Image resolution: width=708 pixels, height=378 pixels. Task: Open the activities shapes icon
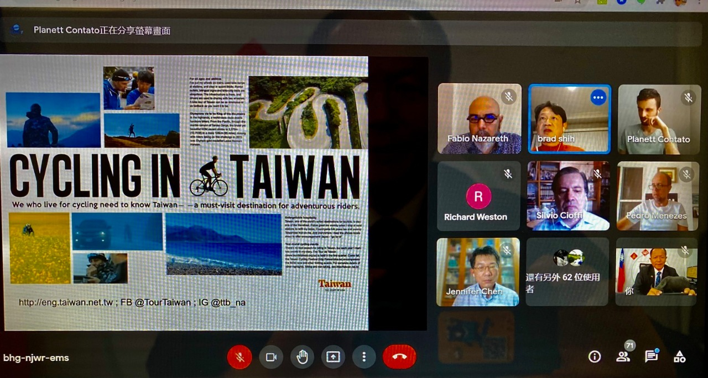pos(680,357)
